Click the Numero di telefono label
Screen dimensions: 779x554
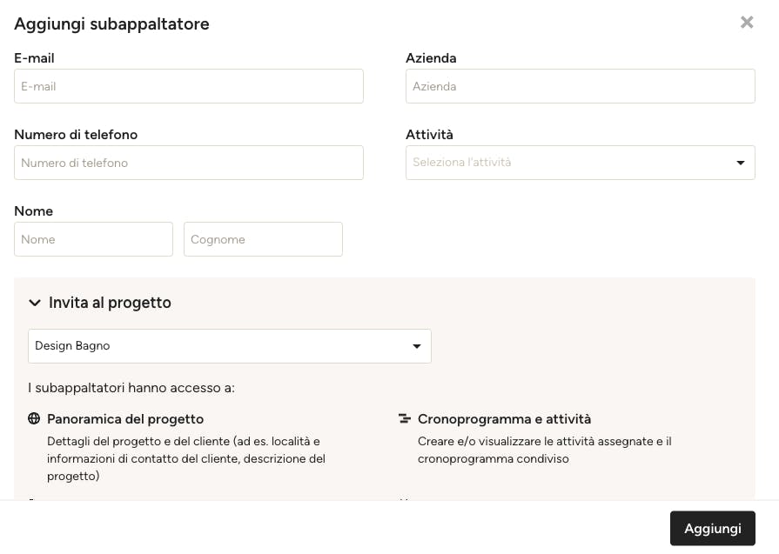click(76, 135)
